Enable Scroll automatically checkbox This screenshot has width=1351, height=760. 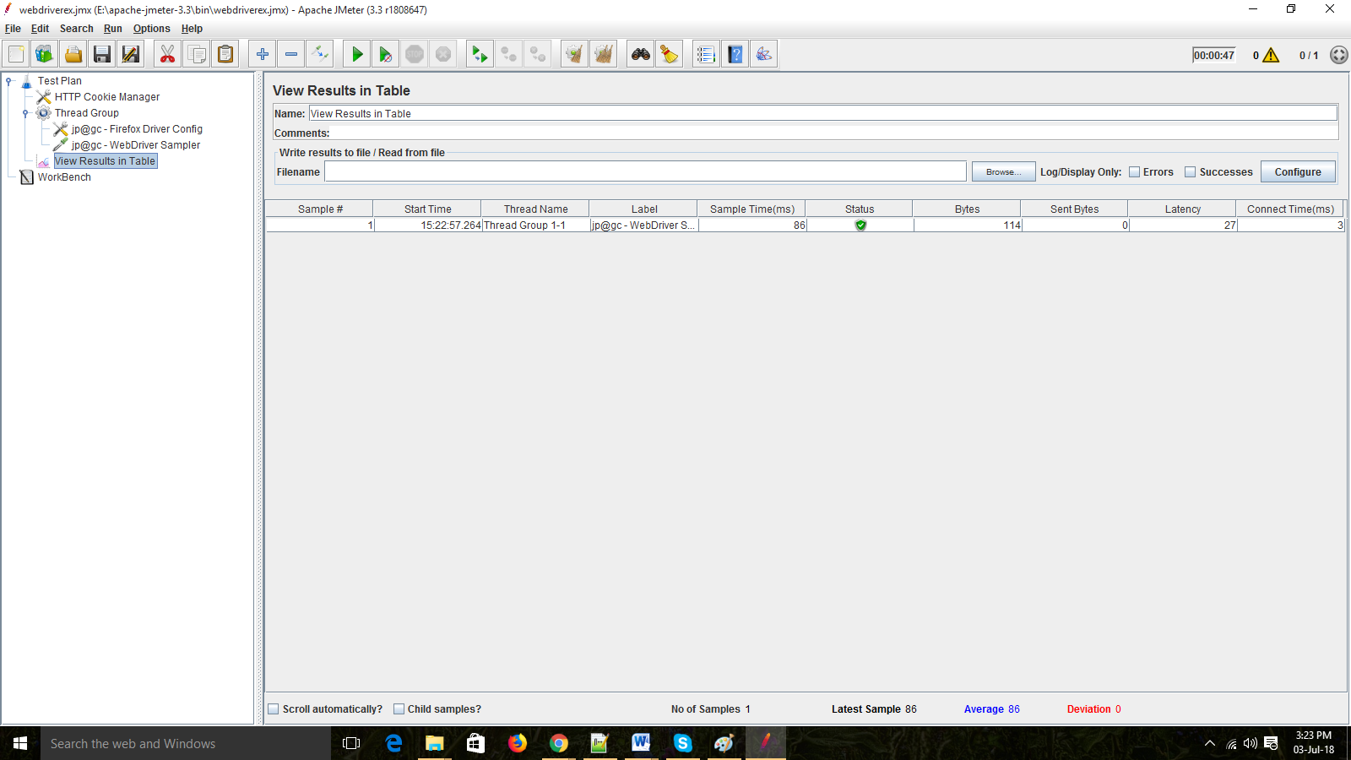(274, 709)
